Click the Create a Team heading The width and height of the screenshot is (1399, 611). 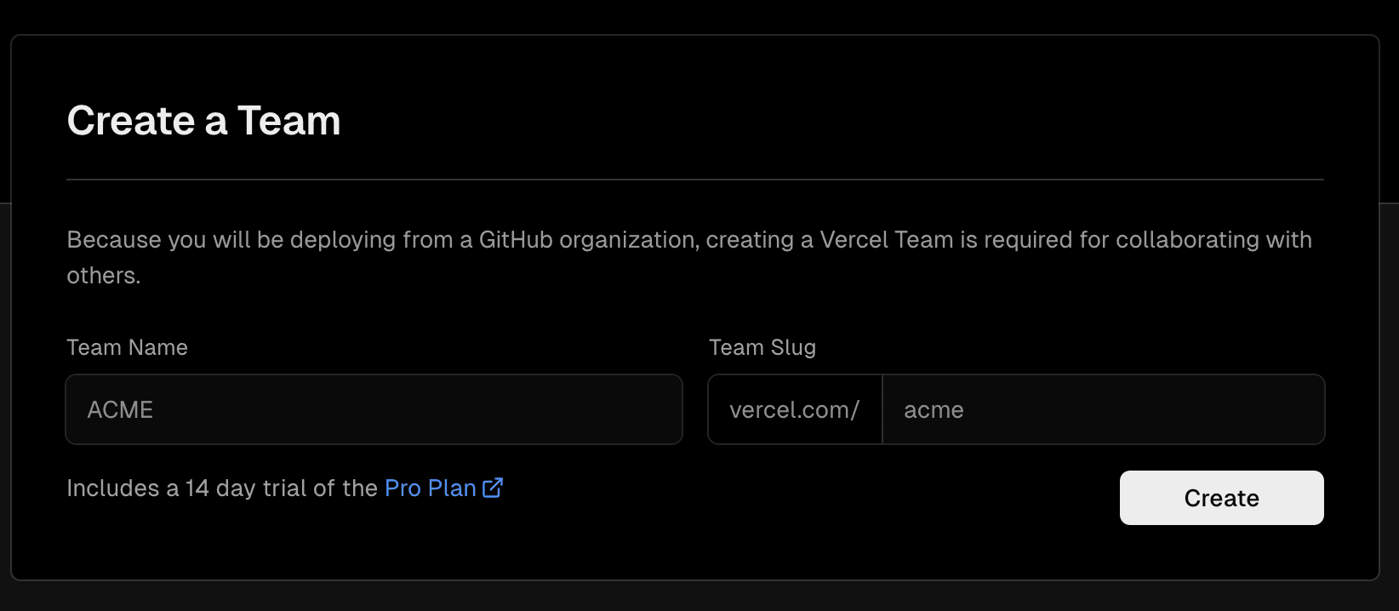[204, 120]
